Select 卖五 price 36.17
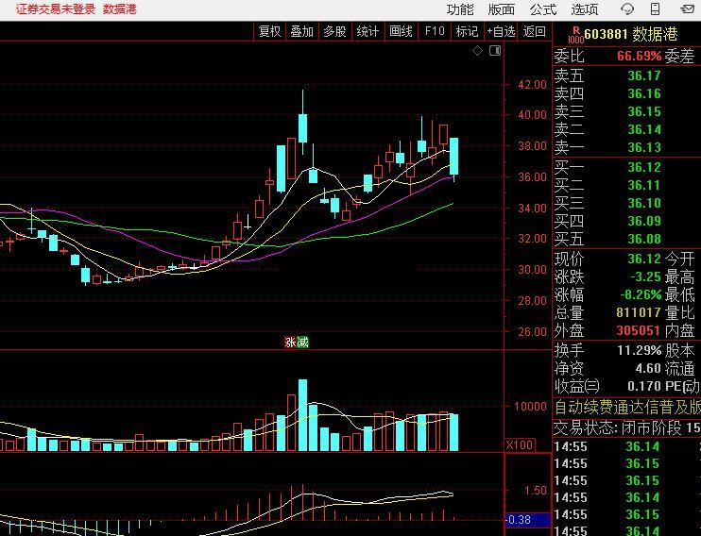The image size is (701, 536). click(x=643, y=75)
